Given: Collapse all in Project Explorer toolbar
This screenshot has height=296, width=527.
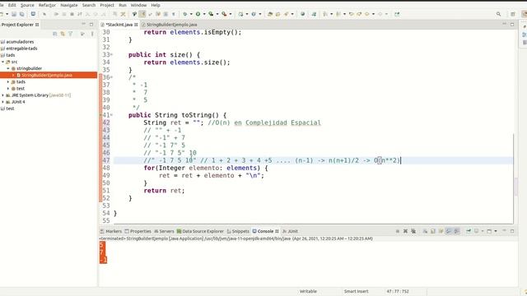Looking at the screenshot, I should 55,34.
